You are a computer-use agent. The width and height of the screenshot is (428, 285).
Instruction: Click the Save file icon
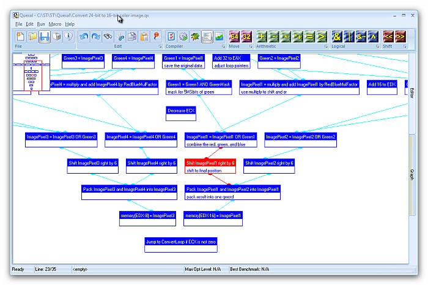pyautogui.click(x=45, y=37)
